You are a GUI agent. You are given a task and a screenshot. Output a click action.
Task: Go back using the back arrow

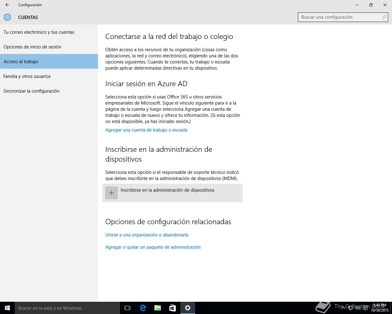7,5
